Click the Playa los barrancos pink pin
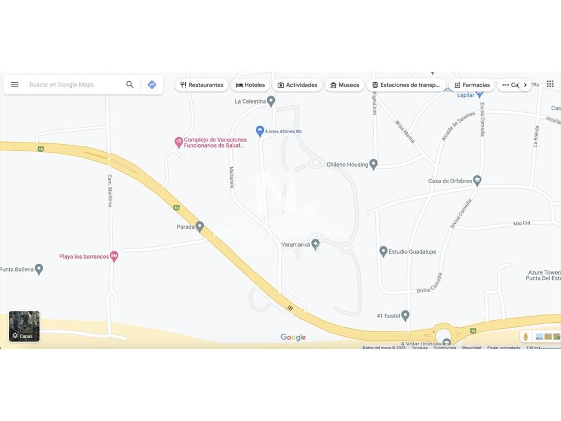The image size is (561, 421). tap(114, 257)
